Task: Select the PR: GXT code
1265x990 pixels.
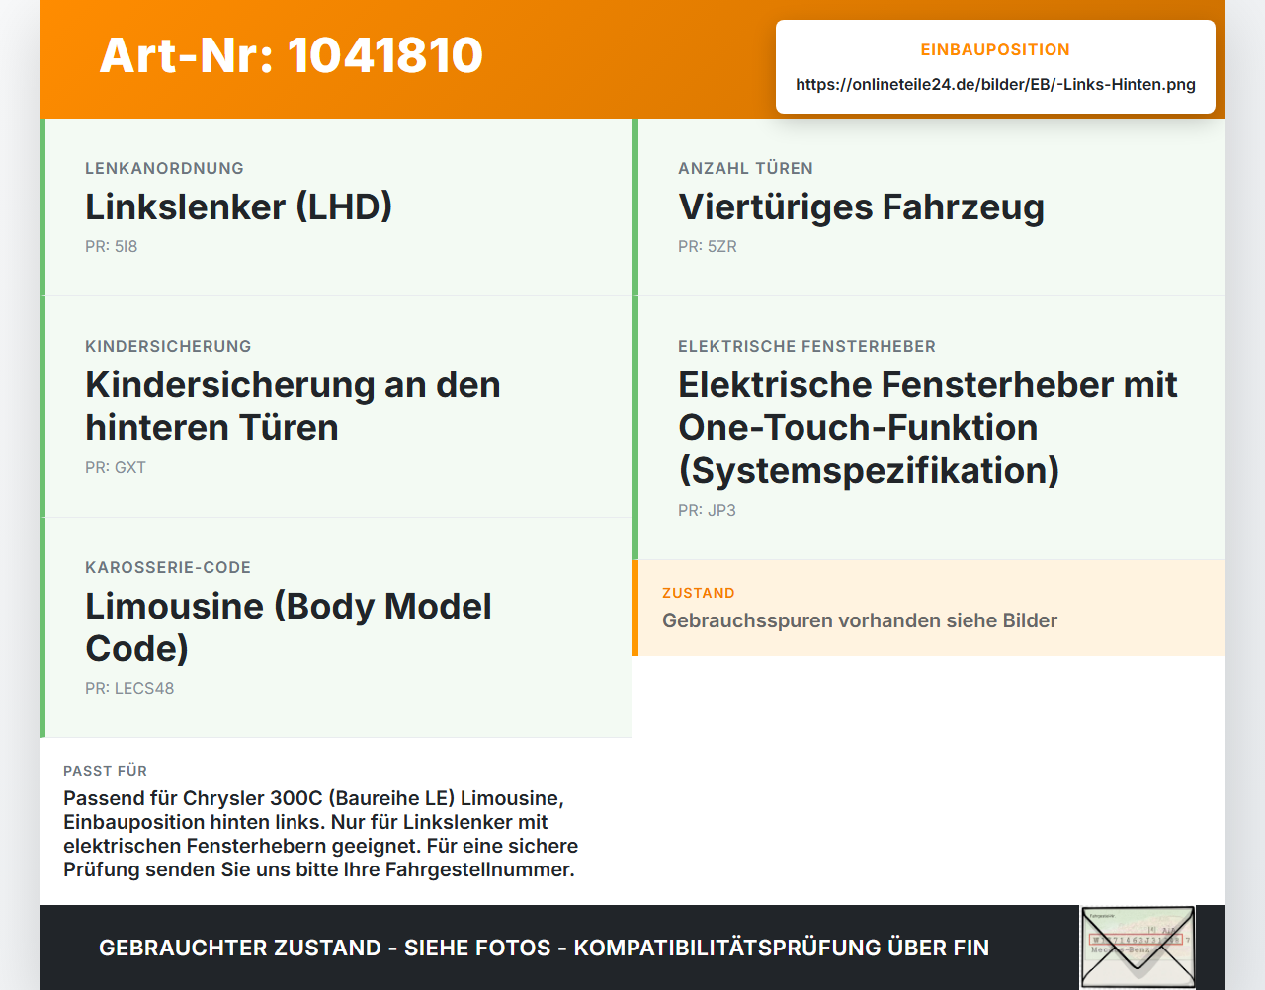Action: coord(116,467)
